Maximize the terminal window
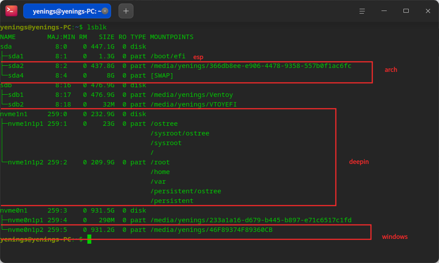The height and width of the screenshot is (263, 439). [406, 11]
